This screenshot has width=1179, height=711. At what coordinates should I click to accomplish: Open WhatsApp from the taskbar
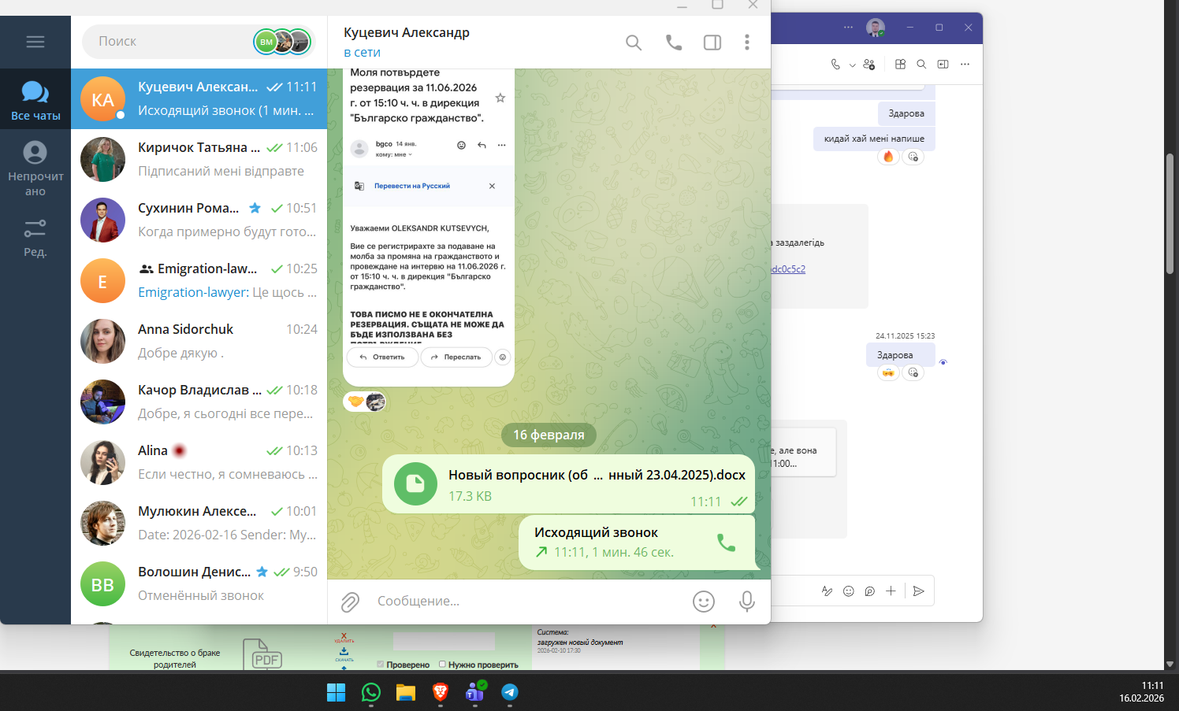pos(371,692)
